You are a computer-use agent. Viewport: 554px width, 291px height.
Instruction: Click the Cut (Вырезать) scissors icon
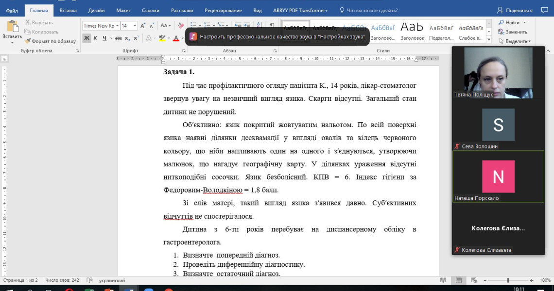click(x=28, y=22)
